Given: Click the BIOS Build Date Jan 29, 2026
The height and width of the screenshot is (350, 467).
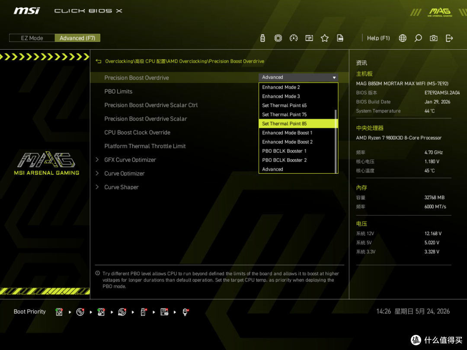Looking at the screenshot, I should point(437,102).
